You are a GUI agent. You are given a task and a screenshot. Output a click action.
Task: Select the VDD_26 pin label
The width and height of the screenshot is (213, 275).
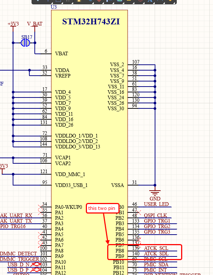click(x=64, y=125)
